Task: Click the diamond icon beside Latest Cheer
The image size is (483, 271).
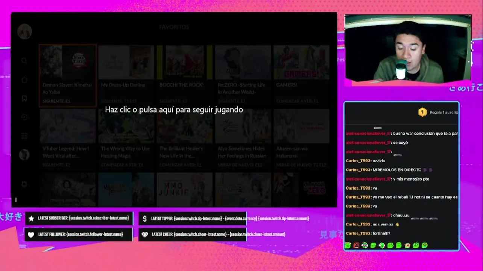Action: pyautogui.click(x=145, y=234)
